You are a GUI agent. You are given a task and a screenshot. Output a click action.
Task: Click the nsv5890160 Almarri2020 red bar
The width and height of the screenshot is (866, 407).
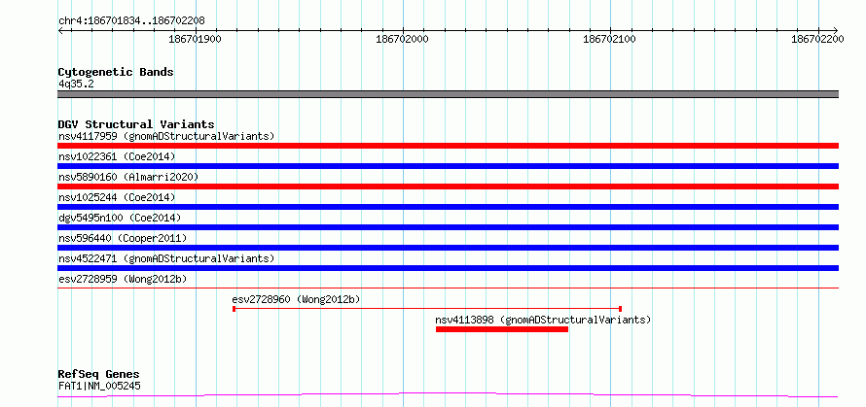point(448,187)
